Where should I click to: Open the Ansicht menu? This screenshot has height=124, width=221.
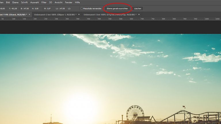pos(58,2)
